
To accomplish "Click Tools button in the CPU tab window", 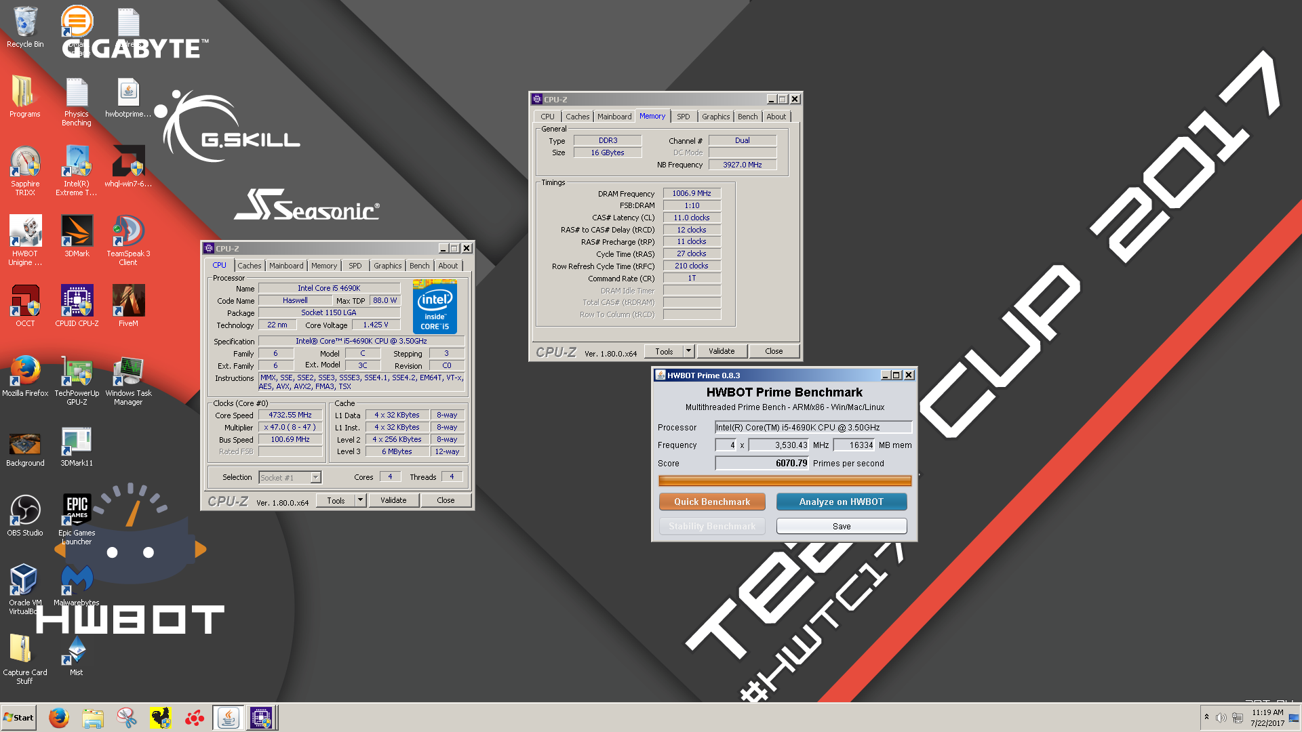I will [x=336, y=500].
